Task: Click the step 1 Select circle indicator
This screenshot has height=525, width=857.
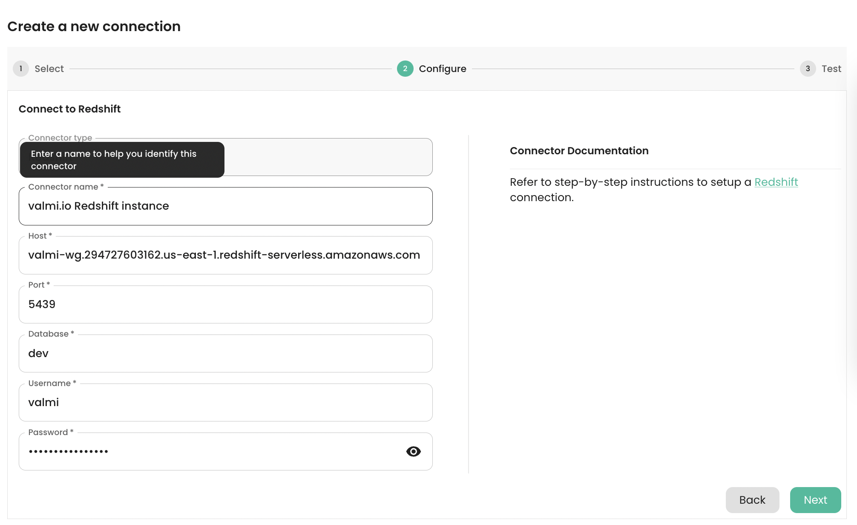Action: (20, 68)
